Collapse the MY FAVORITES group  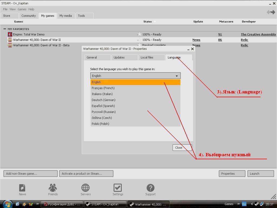5,29
